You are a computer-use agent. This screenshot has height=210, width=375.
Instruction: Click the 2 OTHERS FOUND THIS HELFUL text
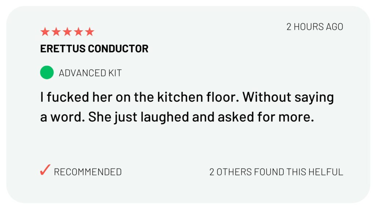276,172
